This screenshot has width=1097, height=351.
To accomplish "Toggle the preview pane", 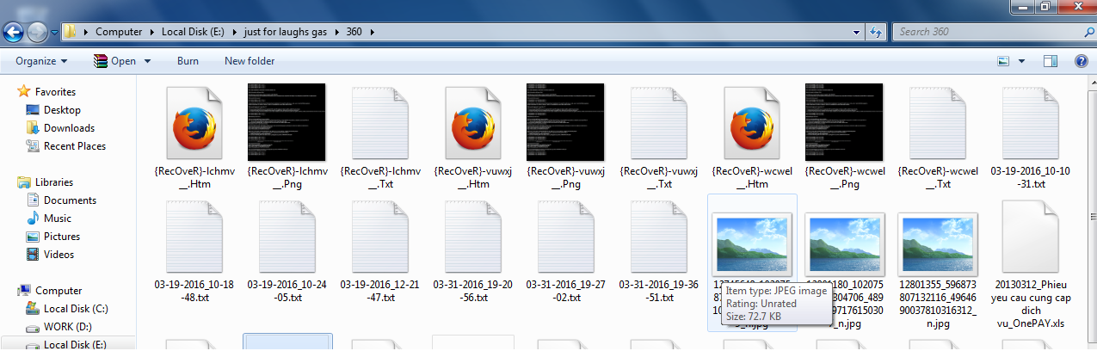I will (x=1050, y=61).
